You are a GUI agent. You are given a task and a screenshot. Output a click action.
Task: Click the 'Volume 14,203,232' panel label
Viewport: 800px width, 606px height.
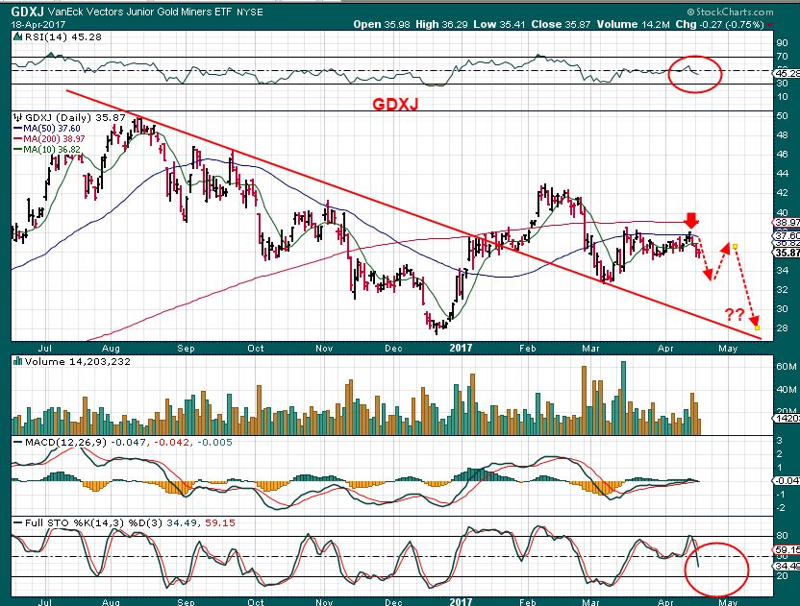(x=78, y=361)
